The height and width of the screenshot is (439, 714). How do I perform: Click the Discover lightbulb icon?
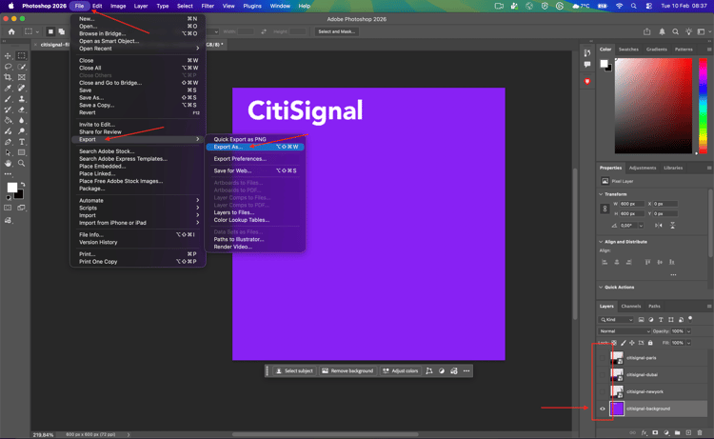click(x=688, y=31)
